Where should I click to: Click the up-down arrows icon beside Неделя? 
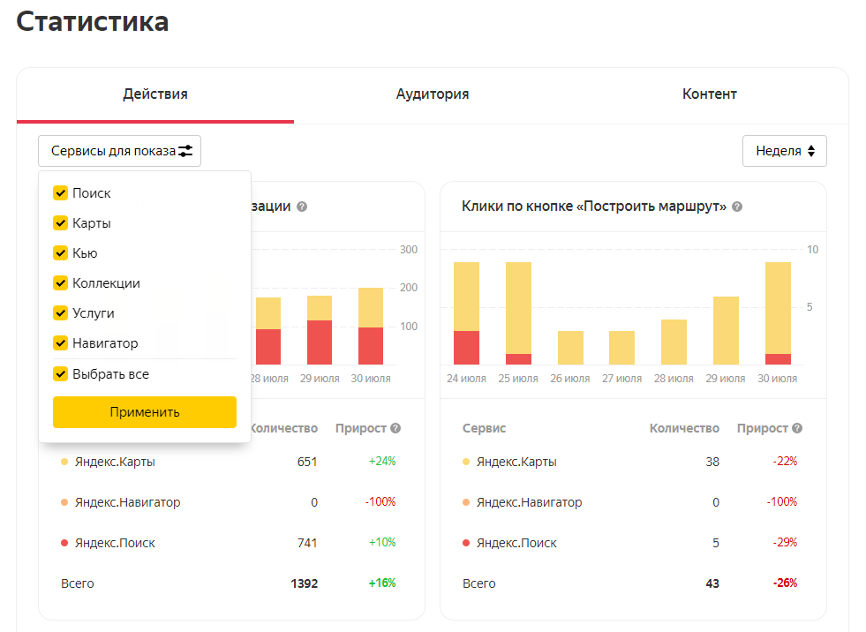tap(810, 151)
